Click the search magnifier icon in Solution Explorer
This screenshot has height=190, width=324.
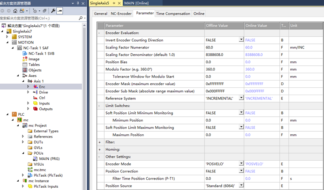tap(80, 18)
